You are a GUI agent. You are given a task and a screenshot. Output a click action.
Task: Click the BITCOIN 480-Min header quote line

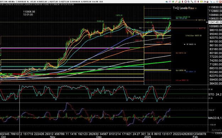tap(51, 2)
